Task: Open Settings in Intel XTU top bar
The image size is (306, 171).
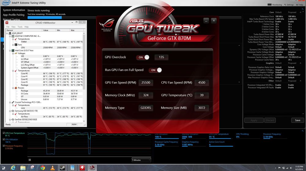Action: (289, 5)
